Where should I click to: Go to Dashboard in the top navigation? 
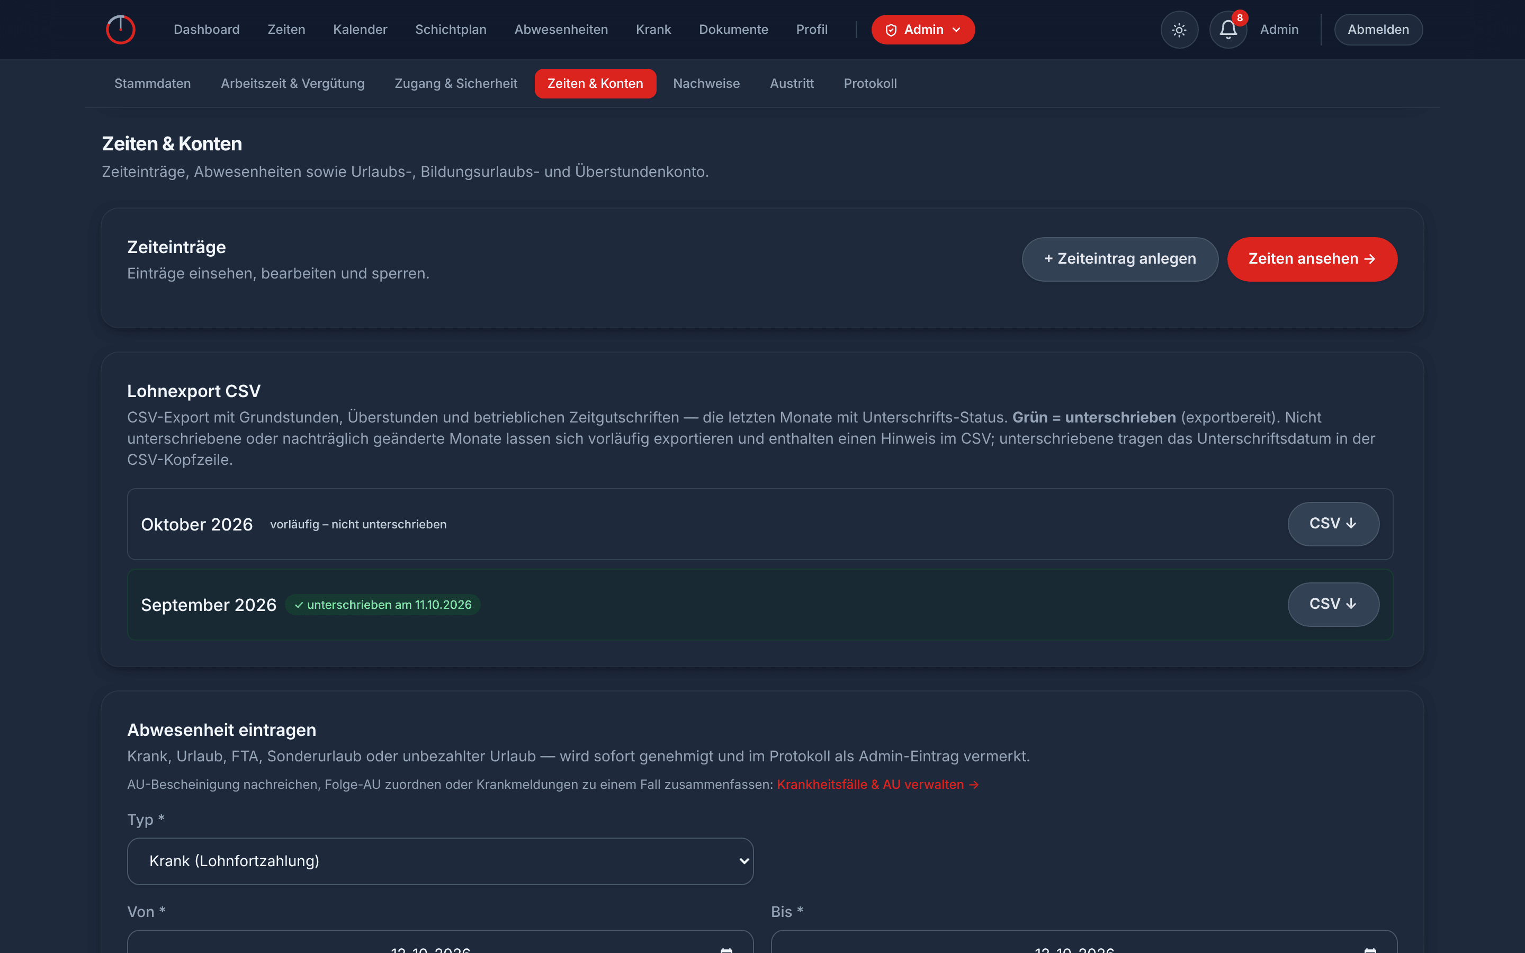coord(207,30)
